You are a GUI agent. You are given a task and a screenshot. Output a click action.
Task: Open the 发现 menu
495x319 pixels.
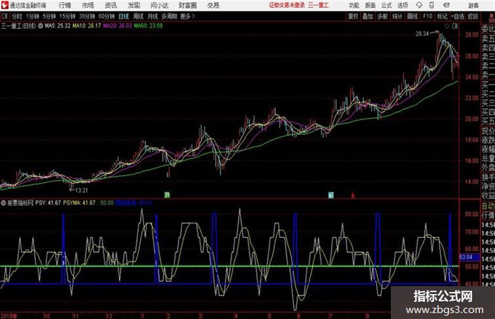pos(134,5)
